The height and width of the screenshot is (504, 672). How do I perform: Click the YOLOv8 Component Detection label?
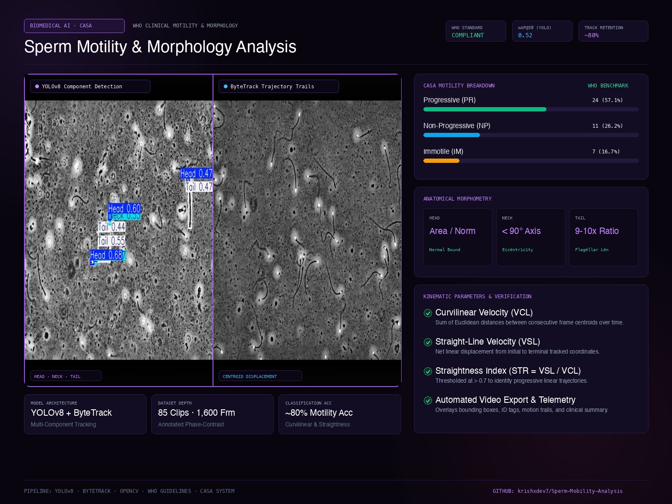[90, 87]
